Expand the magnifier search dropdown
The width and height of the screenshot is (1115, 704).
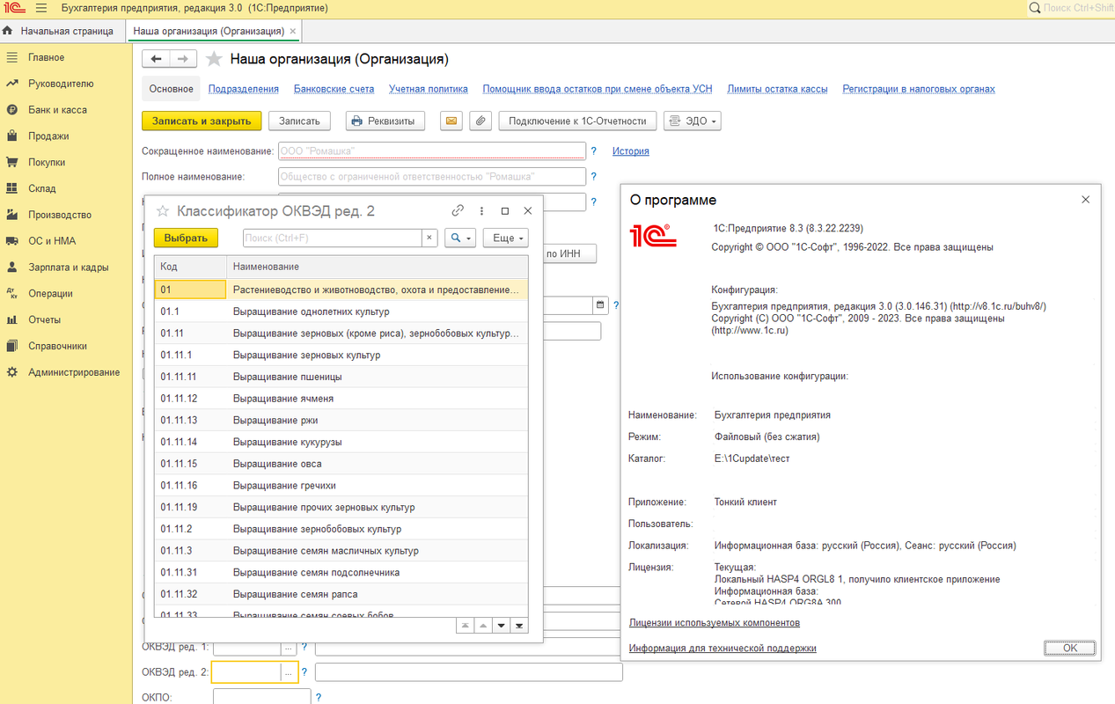(x=460, y=238)
